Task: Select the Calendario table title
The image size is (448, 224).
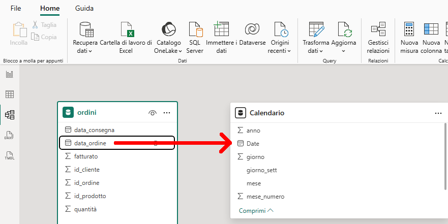Action: [x=267, y=113]
